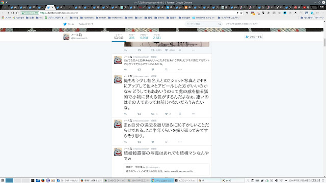The image size is (326, 183).
Task: Open more options on the top image tweet
Action: pos(194,50)
